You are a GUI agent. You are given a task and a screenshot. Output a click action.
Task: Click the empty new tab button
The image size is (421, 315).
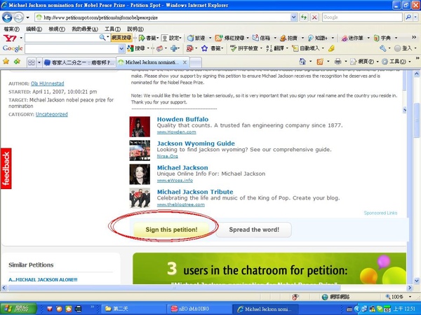tap(196, 62)
